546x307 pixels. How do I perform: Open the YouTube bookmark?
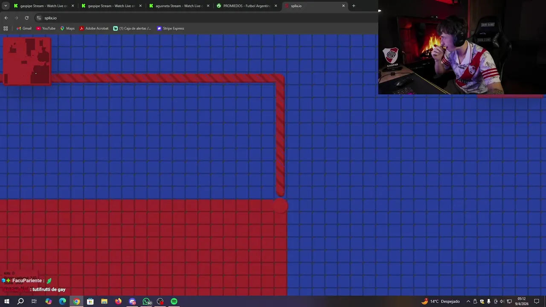(x=46, y=29)
